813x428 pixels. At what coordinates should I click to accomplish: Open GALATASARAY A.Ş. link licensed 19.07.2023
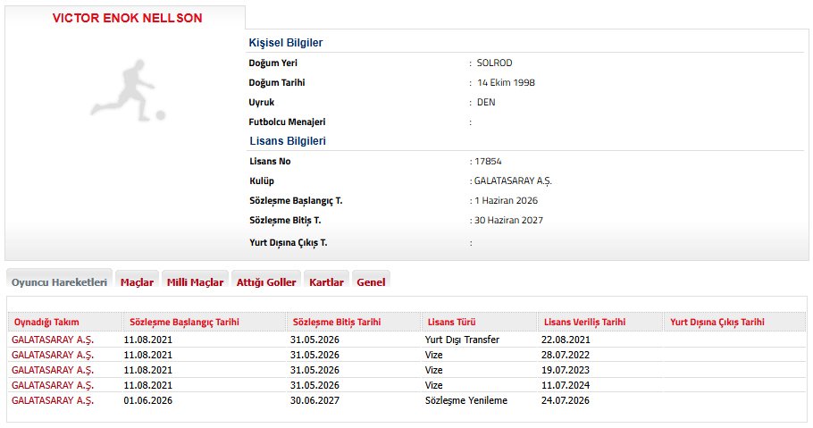point(53,370)
